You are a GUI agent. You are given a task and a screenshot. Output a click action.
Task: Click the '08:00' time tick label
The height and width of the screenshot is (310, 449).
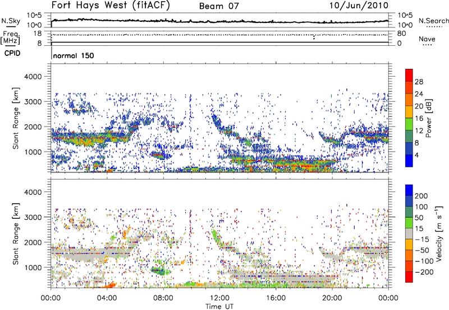tap(163, 298)
